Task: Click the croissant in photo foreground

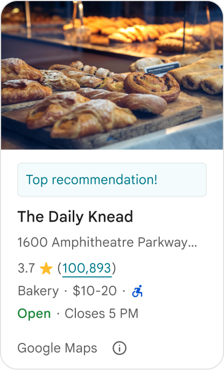Action: (93, 119)
